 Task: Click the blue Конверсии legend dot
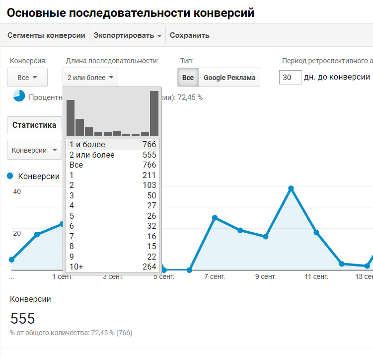click(x=10, y=176)
